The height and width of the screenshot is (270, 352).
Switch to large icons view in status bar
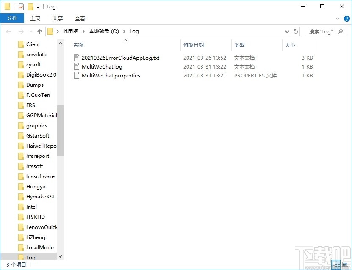345,264
